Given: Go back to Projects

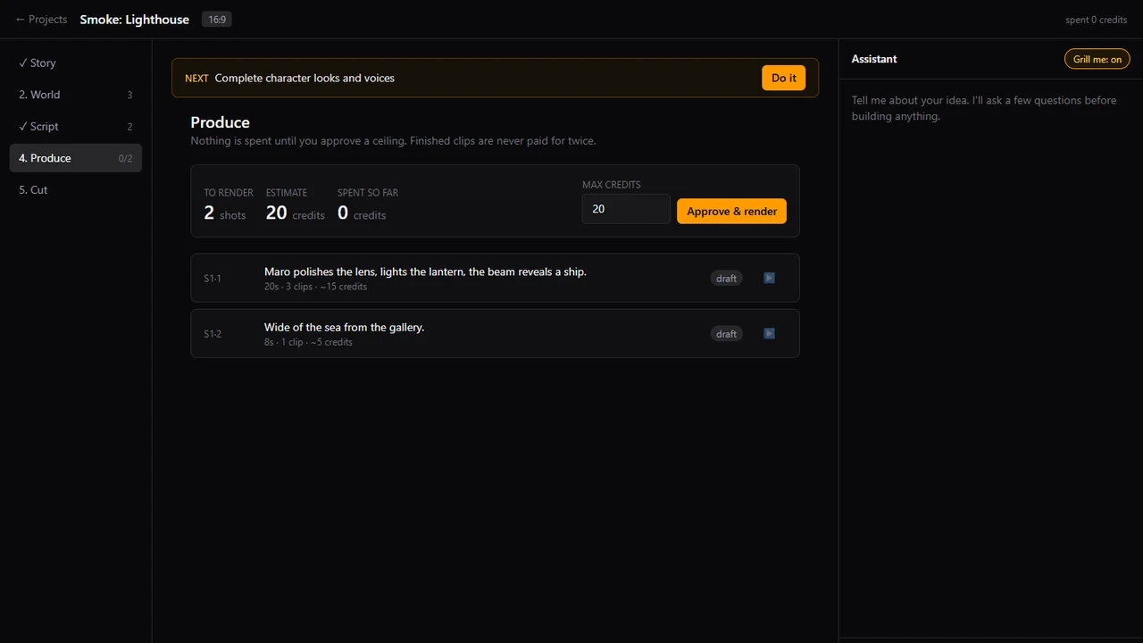Looking at the screenshot, I should [41, 19].
